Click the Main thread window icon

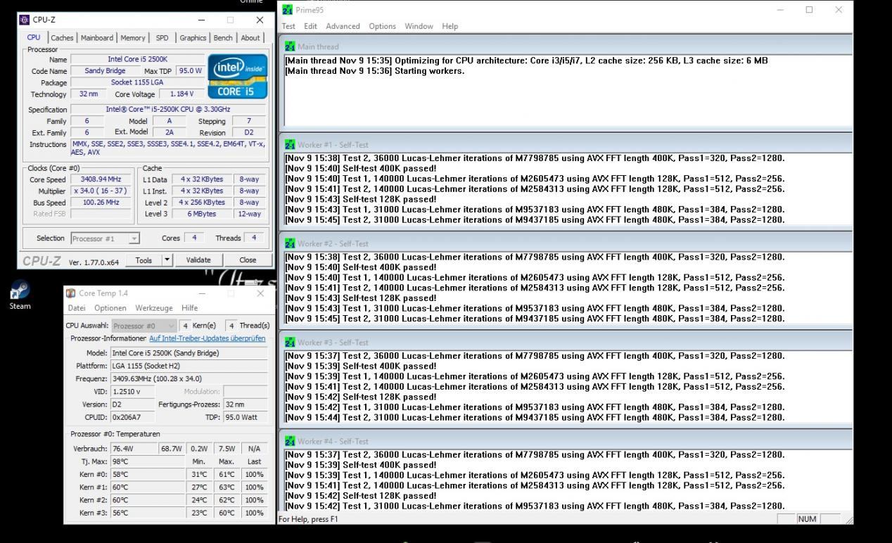tap(290, 46)
